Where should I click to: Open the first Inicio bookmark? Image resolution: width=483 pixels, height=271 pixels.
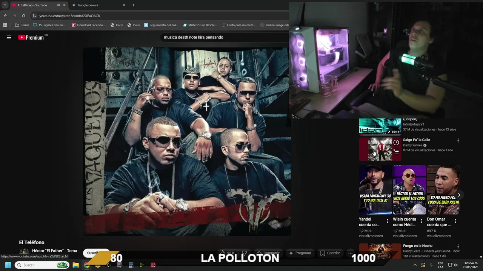click(117, 25)
